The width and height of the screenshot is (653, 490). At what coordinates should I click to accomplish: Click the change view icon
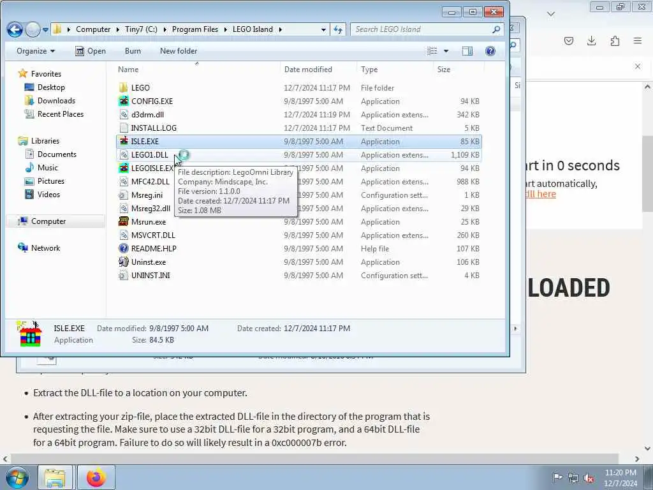click(432, 51)
